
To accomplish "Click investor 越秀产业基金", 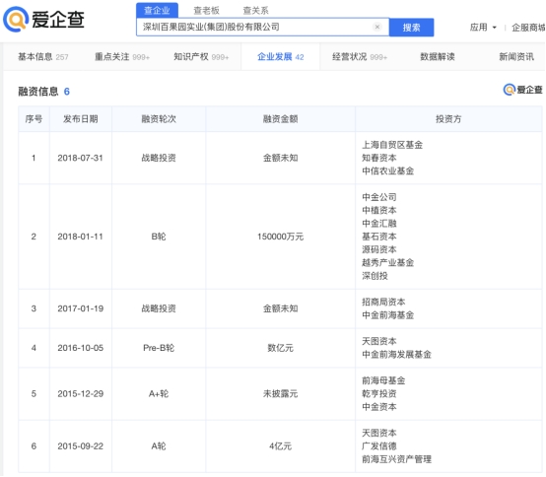I will [x=388, y=262].
